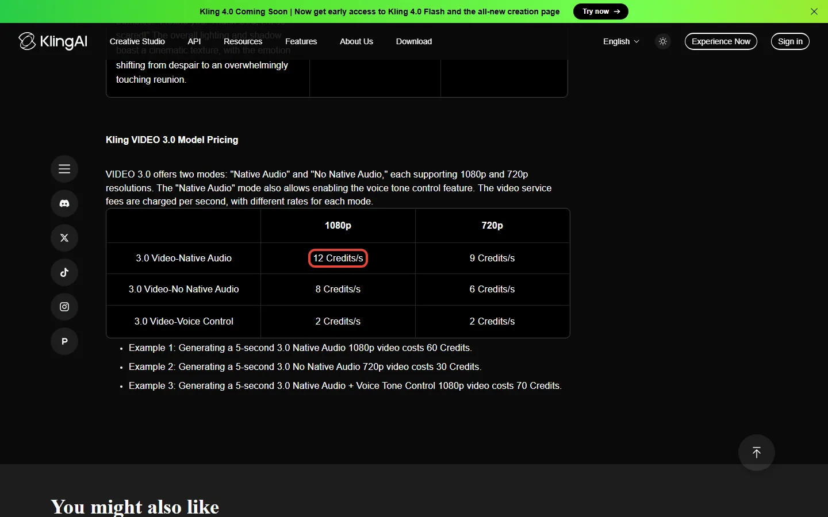Screen dimensions: 828x517
Task: Select the '3.0 Video-Native Audio' row label
Action: pyautogui.click(x=184, y=258)
